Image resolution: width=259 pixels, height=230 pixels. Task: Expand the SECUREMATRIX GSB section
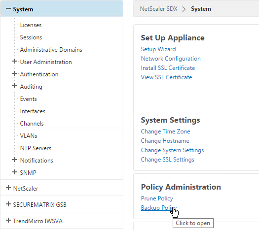click(8, 204)
